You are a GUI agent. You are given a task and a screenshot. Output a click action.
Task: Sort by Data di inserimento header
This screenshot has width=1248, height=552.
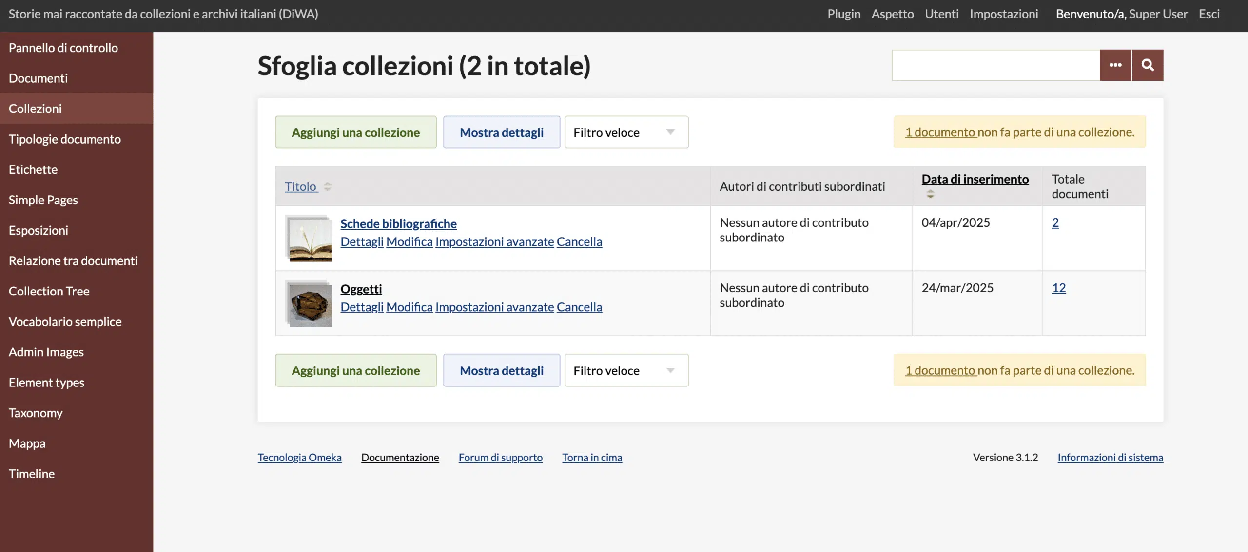[x=975, y=179]
